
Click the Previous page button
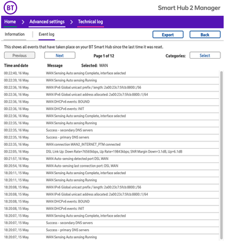coord(20,56)
